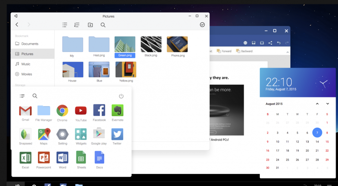The height and width of the screenshot is (186, 338).
Task: Click the reading view icon in document window
Action: [x=262, y=43]
